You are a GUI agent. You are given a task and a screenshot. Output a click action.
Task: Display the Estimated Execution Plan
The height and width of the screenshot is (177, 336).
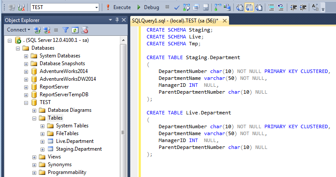(186, 7)
